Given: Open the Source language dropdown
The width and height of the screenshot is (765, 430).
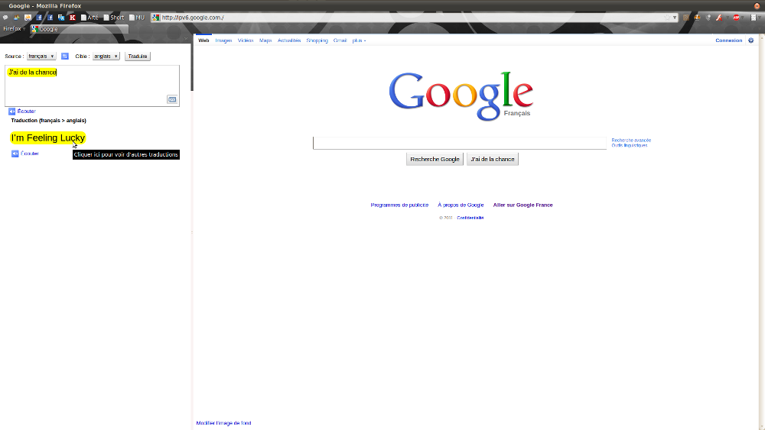Looking at the screenshot, I should coord(41,56).
